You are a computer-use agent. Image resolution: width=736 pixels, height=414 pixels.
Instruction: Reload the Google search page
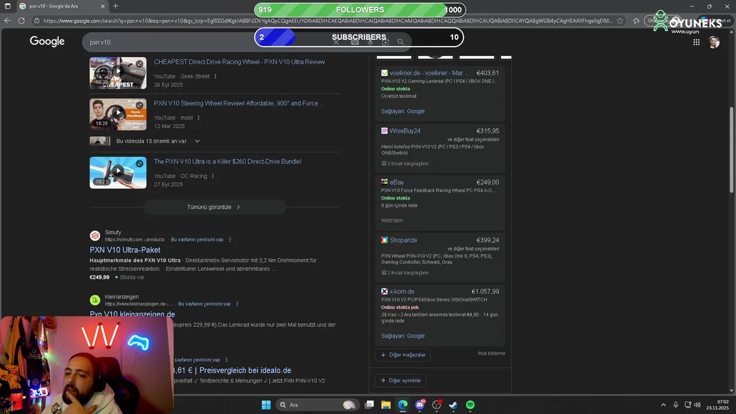21,20
